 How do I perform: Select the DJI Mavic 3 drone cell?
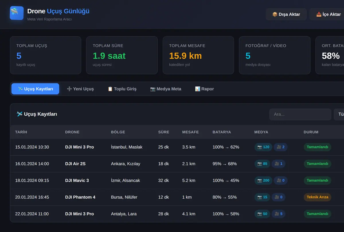77,181
